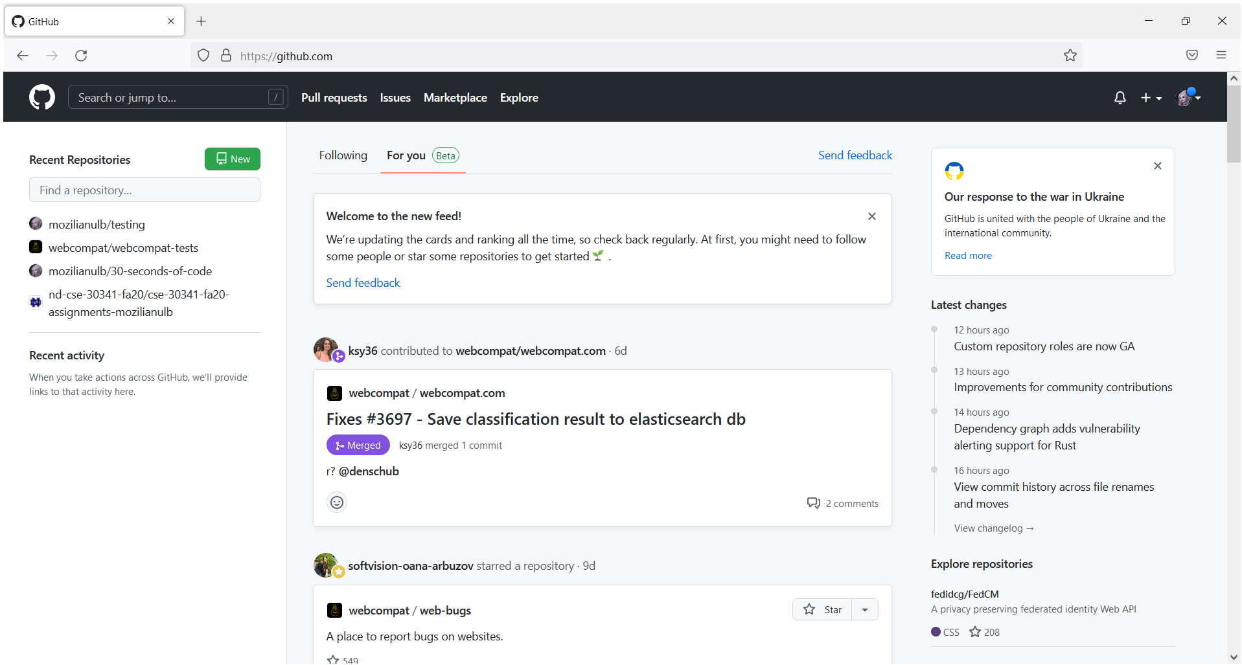
Task: Click the tracking protection shield icon
Action: 203,56
